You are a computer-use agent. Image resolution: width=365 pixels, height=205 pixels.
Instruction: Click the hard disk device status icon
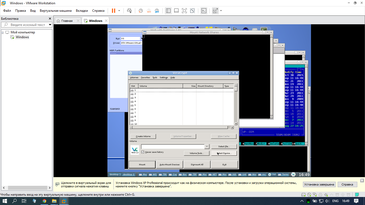[x=304, y=195]
